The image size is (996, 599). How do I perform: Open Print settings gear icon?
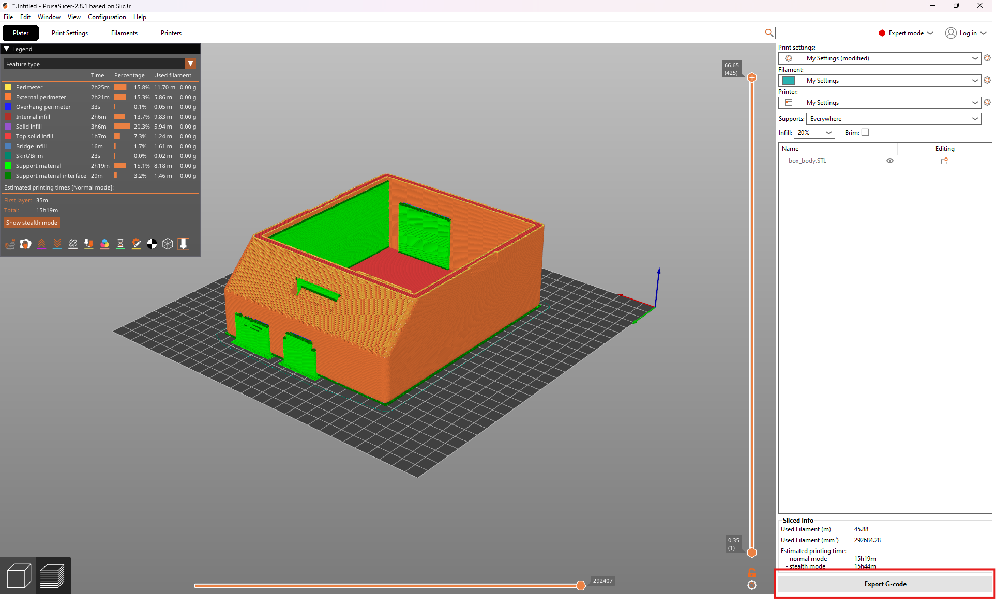point(987,58)
